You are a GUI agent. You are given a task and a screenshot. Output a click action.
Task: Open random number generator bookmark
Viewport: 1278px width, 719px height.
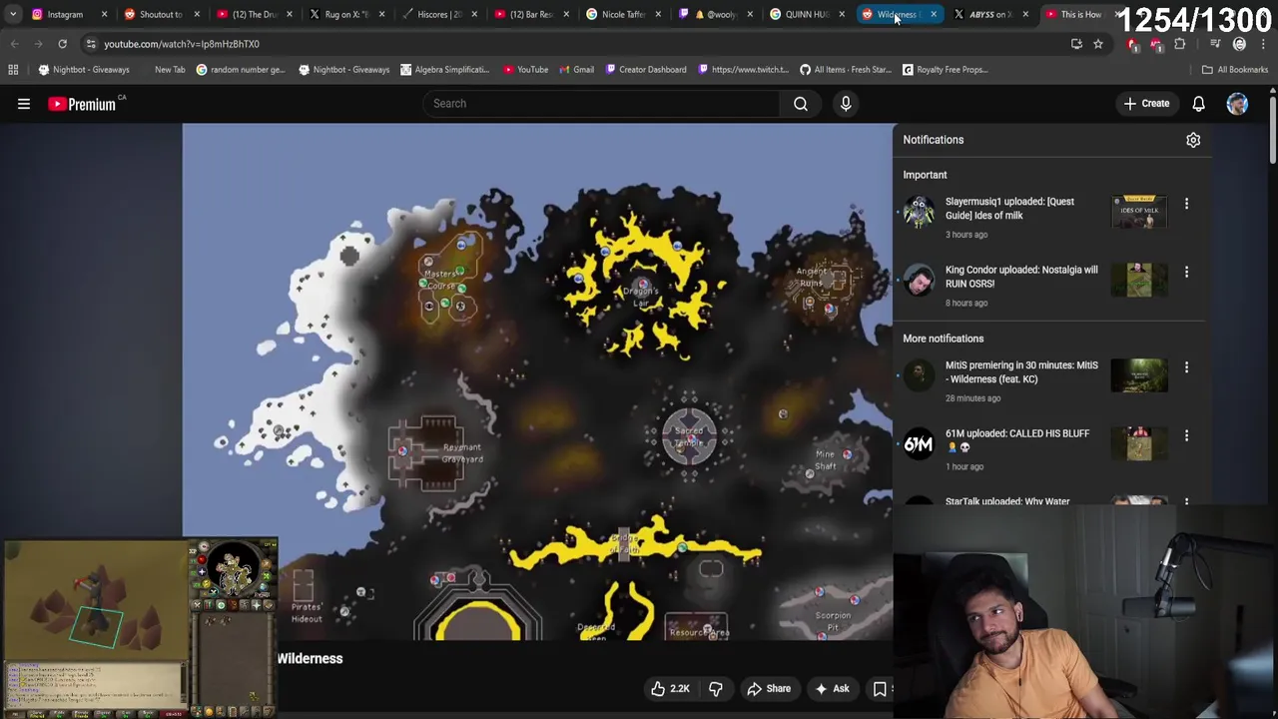(240, 70)
